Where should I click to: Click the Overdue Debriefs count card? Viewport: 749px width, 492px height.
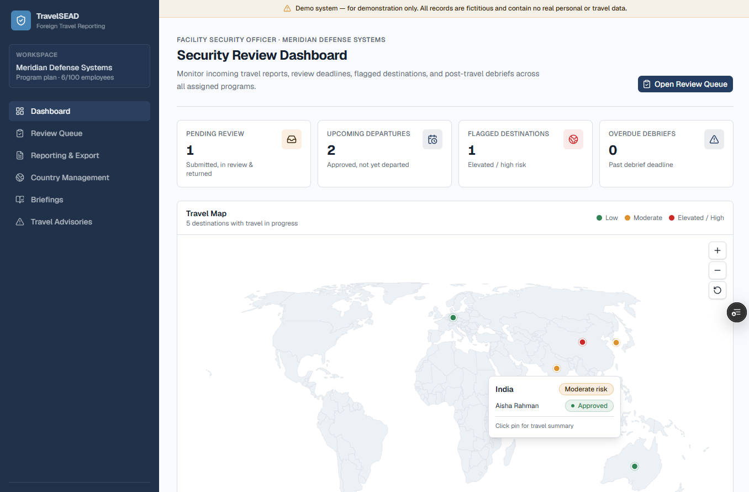(666, 154)
